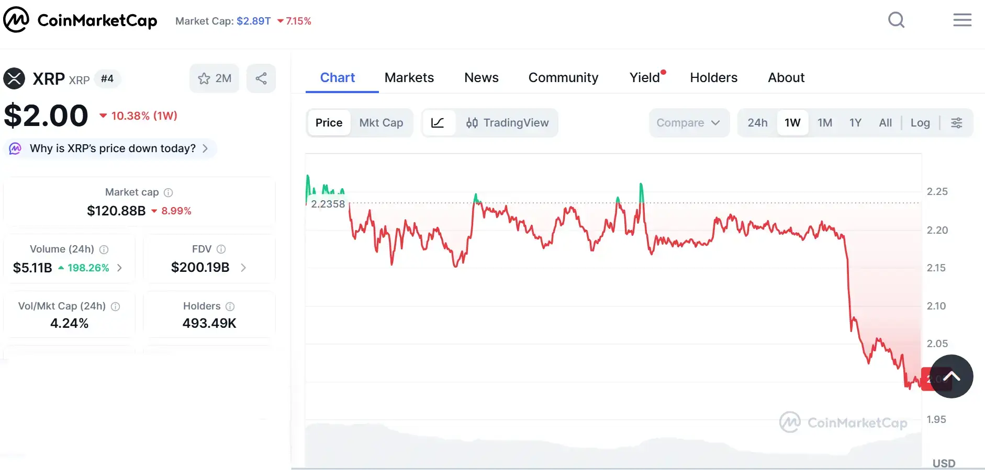Click the share icon beside XRP
The width and height of the screenshot is (985, 470).
pos(261,78)
